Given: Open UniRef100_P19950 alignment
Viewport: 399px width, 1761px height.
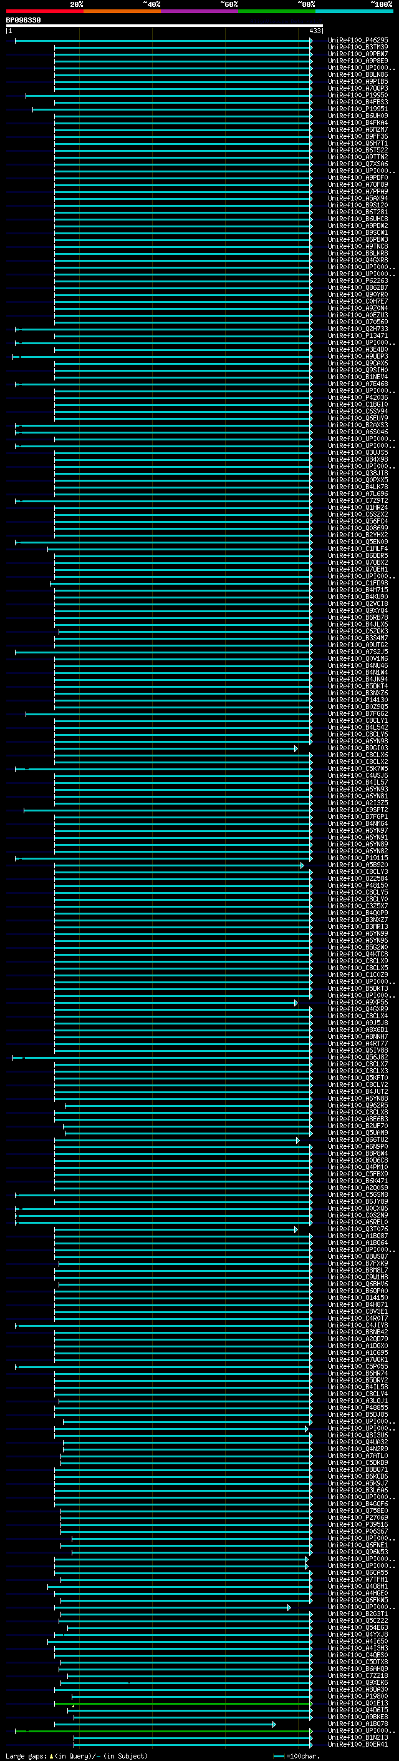Looking at the screenshot, I should point(358,95).
